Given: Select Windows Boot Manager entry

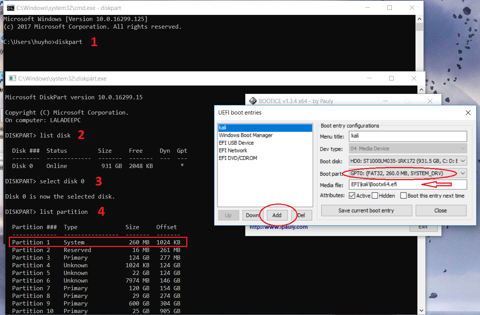Looking at the screenshot, I should (x=246, y=135).
